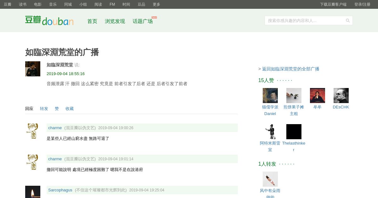Screen dimensions: 378x198
Task: Go to 豆瓣 in top bar
Action: [8, 4]
